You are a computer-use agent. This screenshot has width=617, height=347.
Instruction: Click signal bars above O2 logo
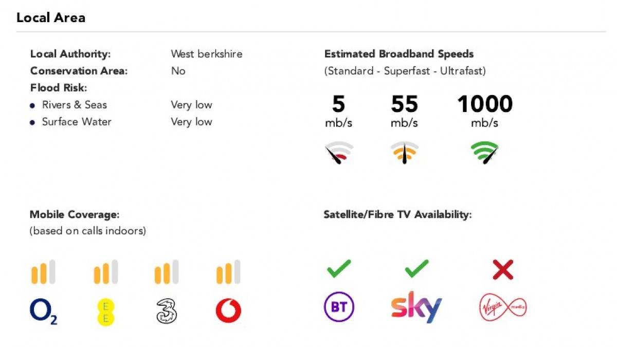[x=43, y=272]
